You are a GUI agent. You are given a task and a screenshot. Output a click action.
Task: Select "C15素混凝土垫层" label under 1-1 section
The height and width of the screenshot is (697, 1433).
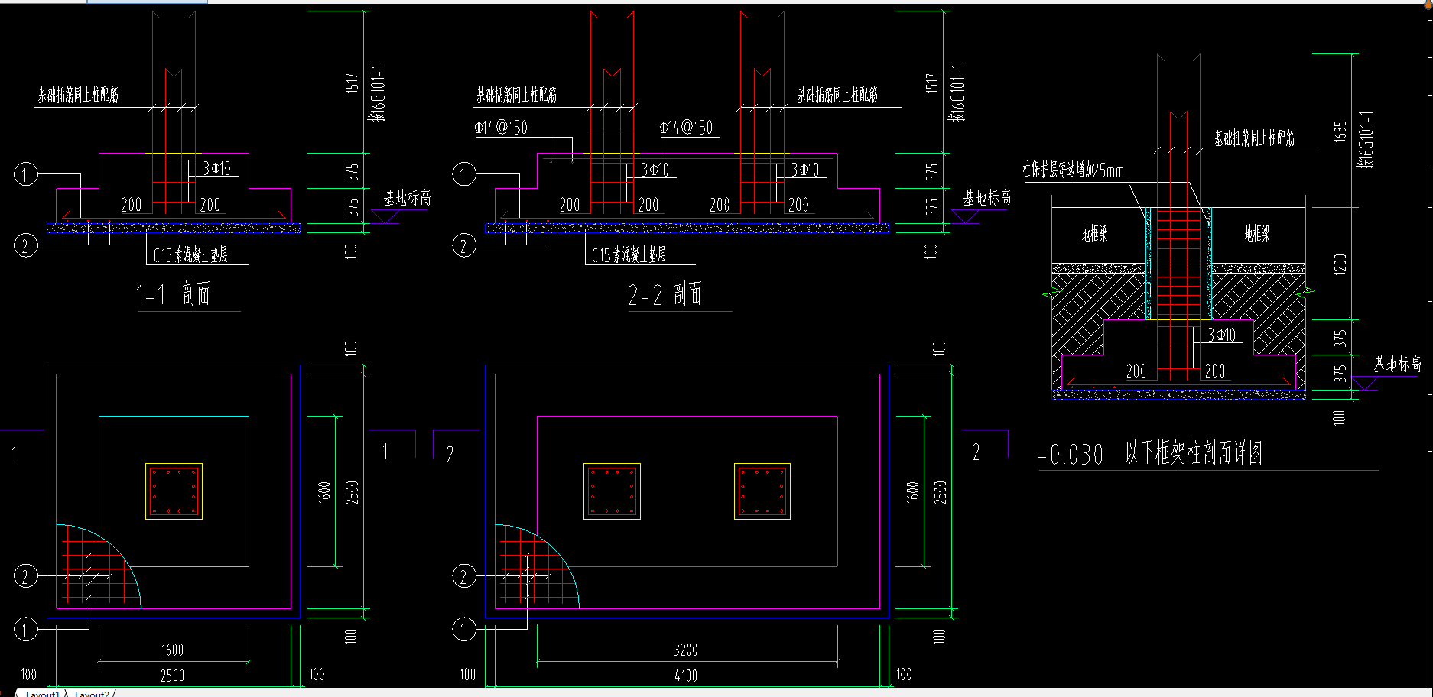190,254
